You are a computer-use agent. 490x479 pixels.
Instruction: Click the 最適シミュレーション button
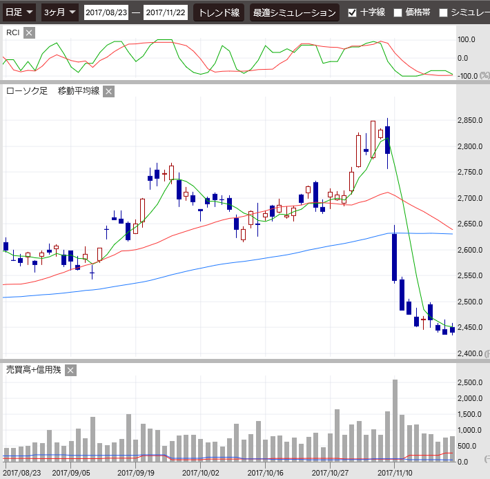(x=294, y=12)
